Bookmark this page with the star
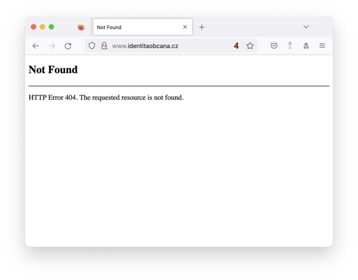Screen dimensions: 358x280 click(x=250, y=46)
